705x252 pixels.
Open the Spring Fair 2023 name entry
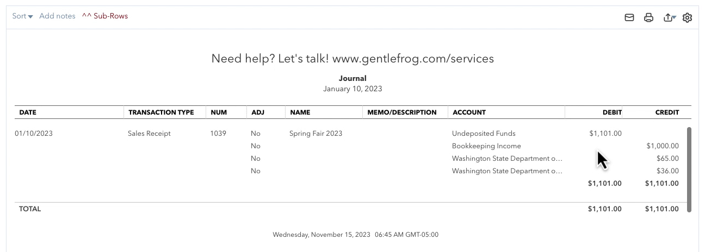[x=316, y=133]
